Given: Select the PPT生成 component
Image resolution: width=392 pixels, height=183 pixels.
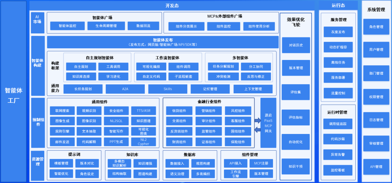Looking at the screenshot, I should pos(116,142).
